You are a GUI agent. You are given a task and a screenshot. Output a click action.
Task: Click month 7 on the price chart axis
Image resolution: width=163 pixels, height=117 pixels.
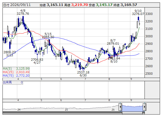[x=85, y=79]
